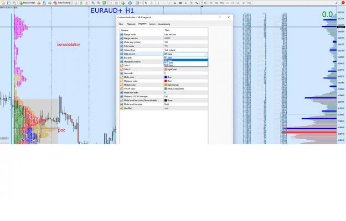Zoom out of the chart

point(99,3)
